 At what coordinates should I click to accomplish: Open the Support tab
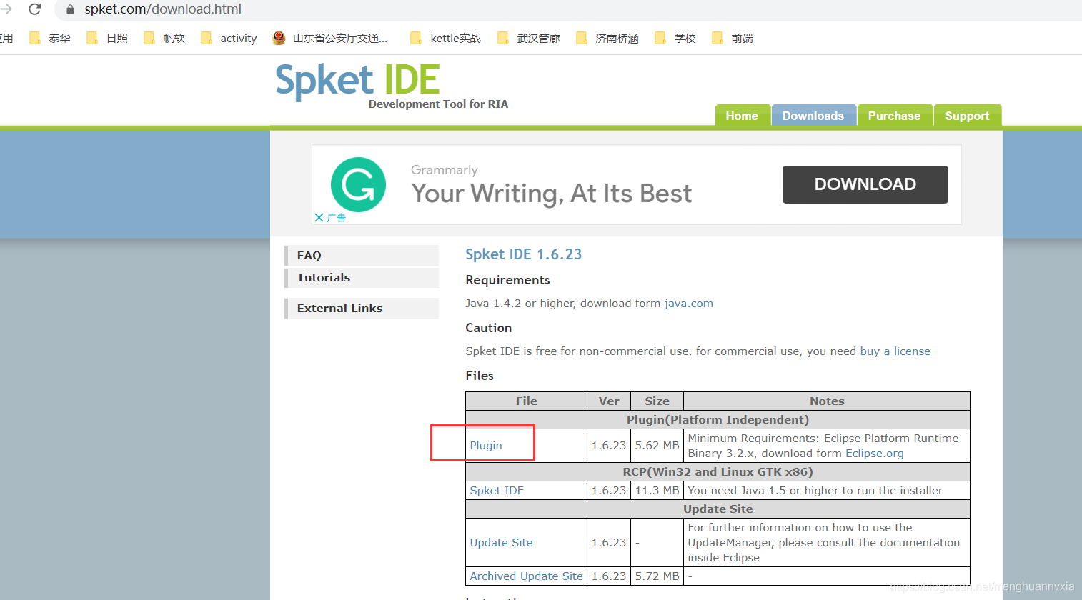pyautogui.click(x=967, y=115)
